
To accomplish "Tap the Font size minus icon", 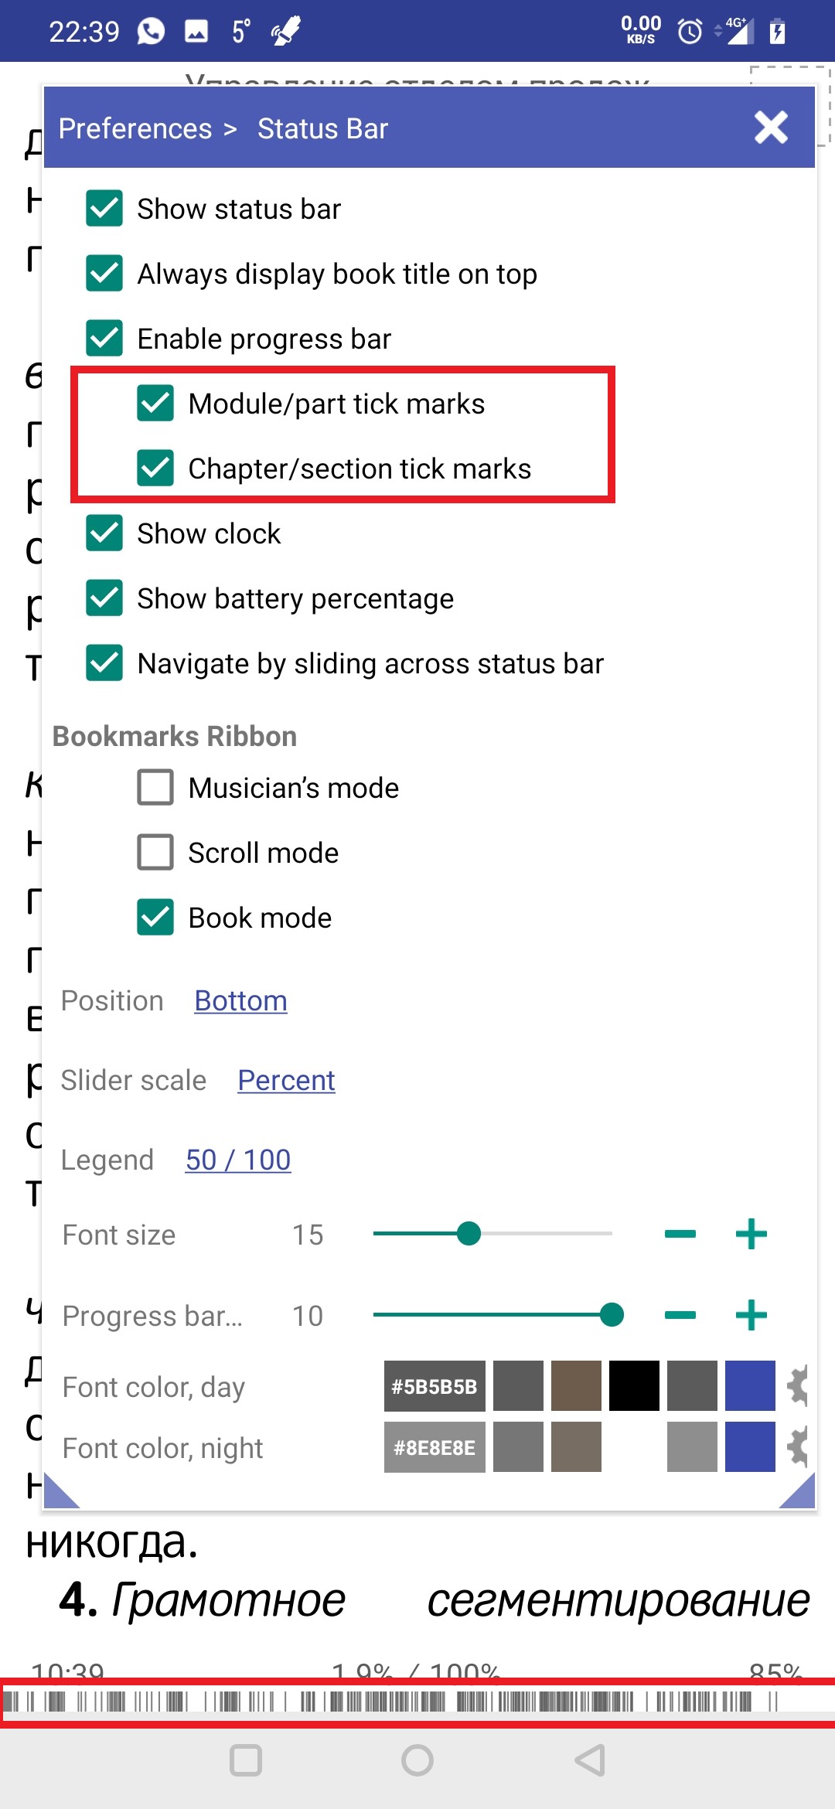I will (x=680, y=1234).
